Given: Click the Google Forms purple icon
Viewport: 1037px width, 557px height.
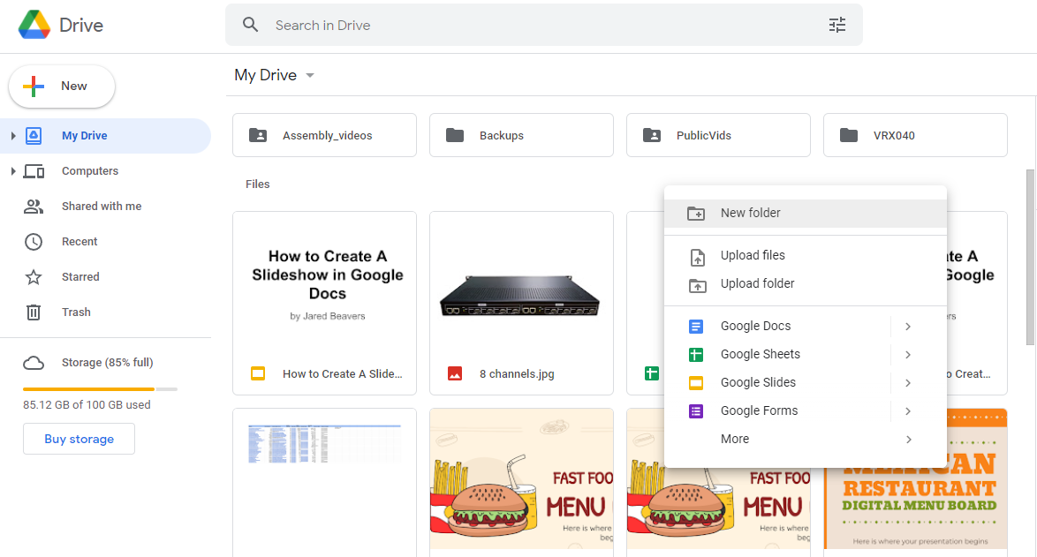Looking at the screenshot, I should [x=696, y=411].
